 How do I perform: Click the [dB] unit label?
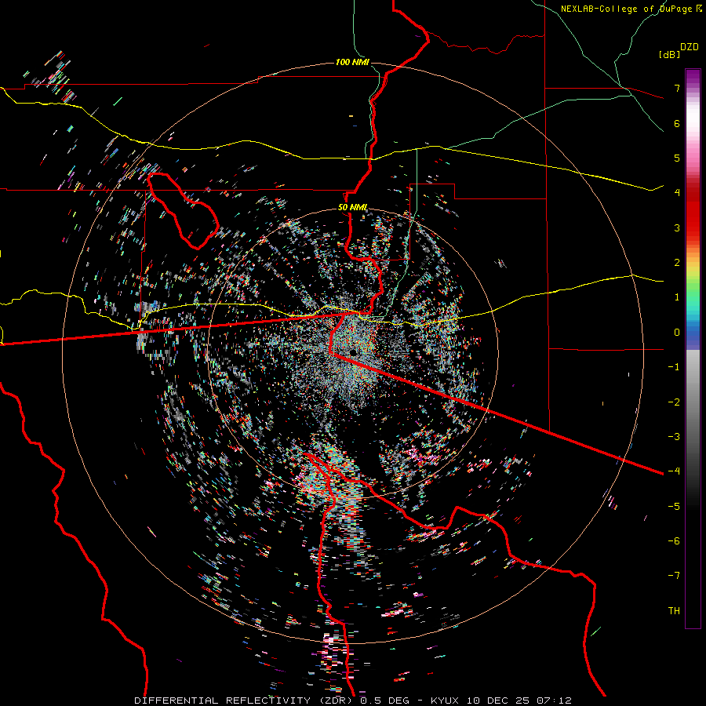(669, 54)
